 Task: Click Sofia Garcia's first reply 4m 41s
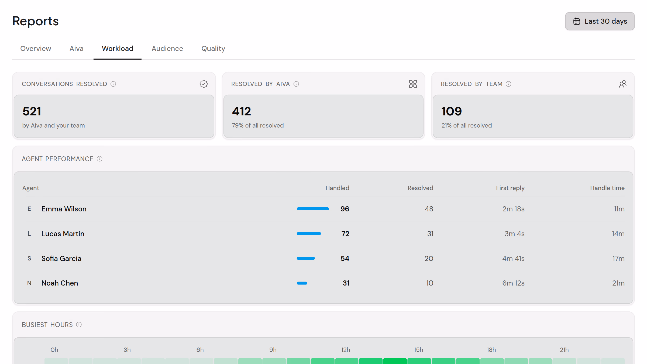tap(513, 259)
